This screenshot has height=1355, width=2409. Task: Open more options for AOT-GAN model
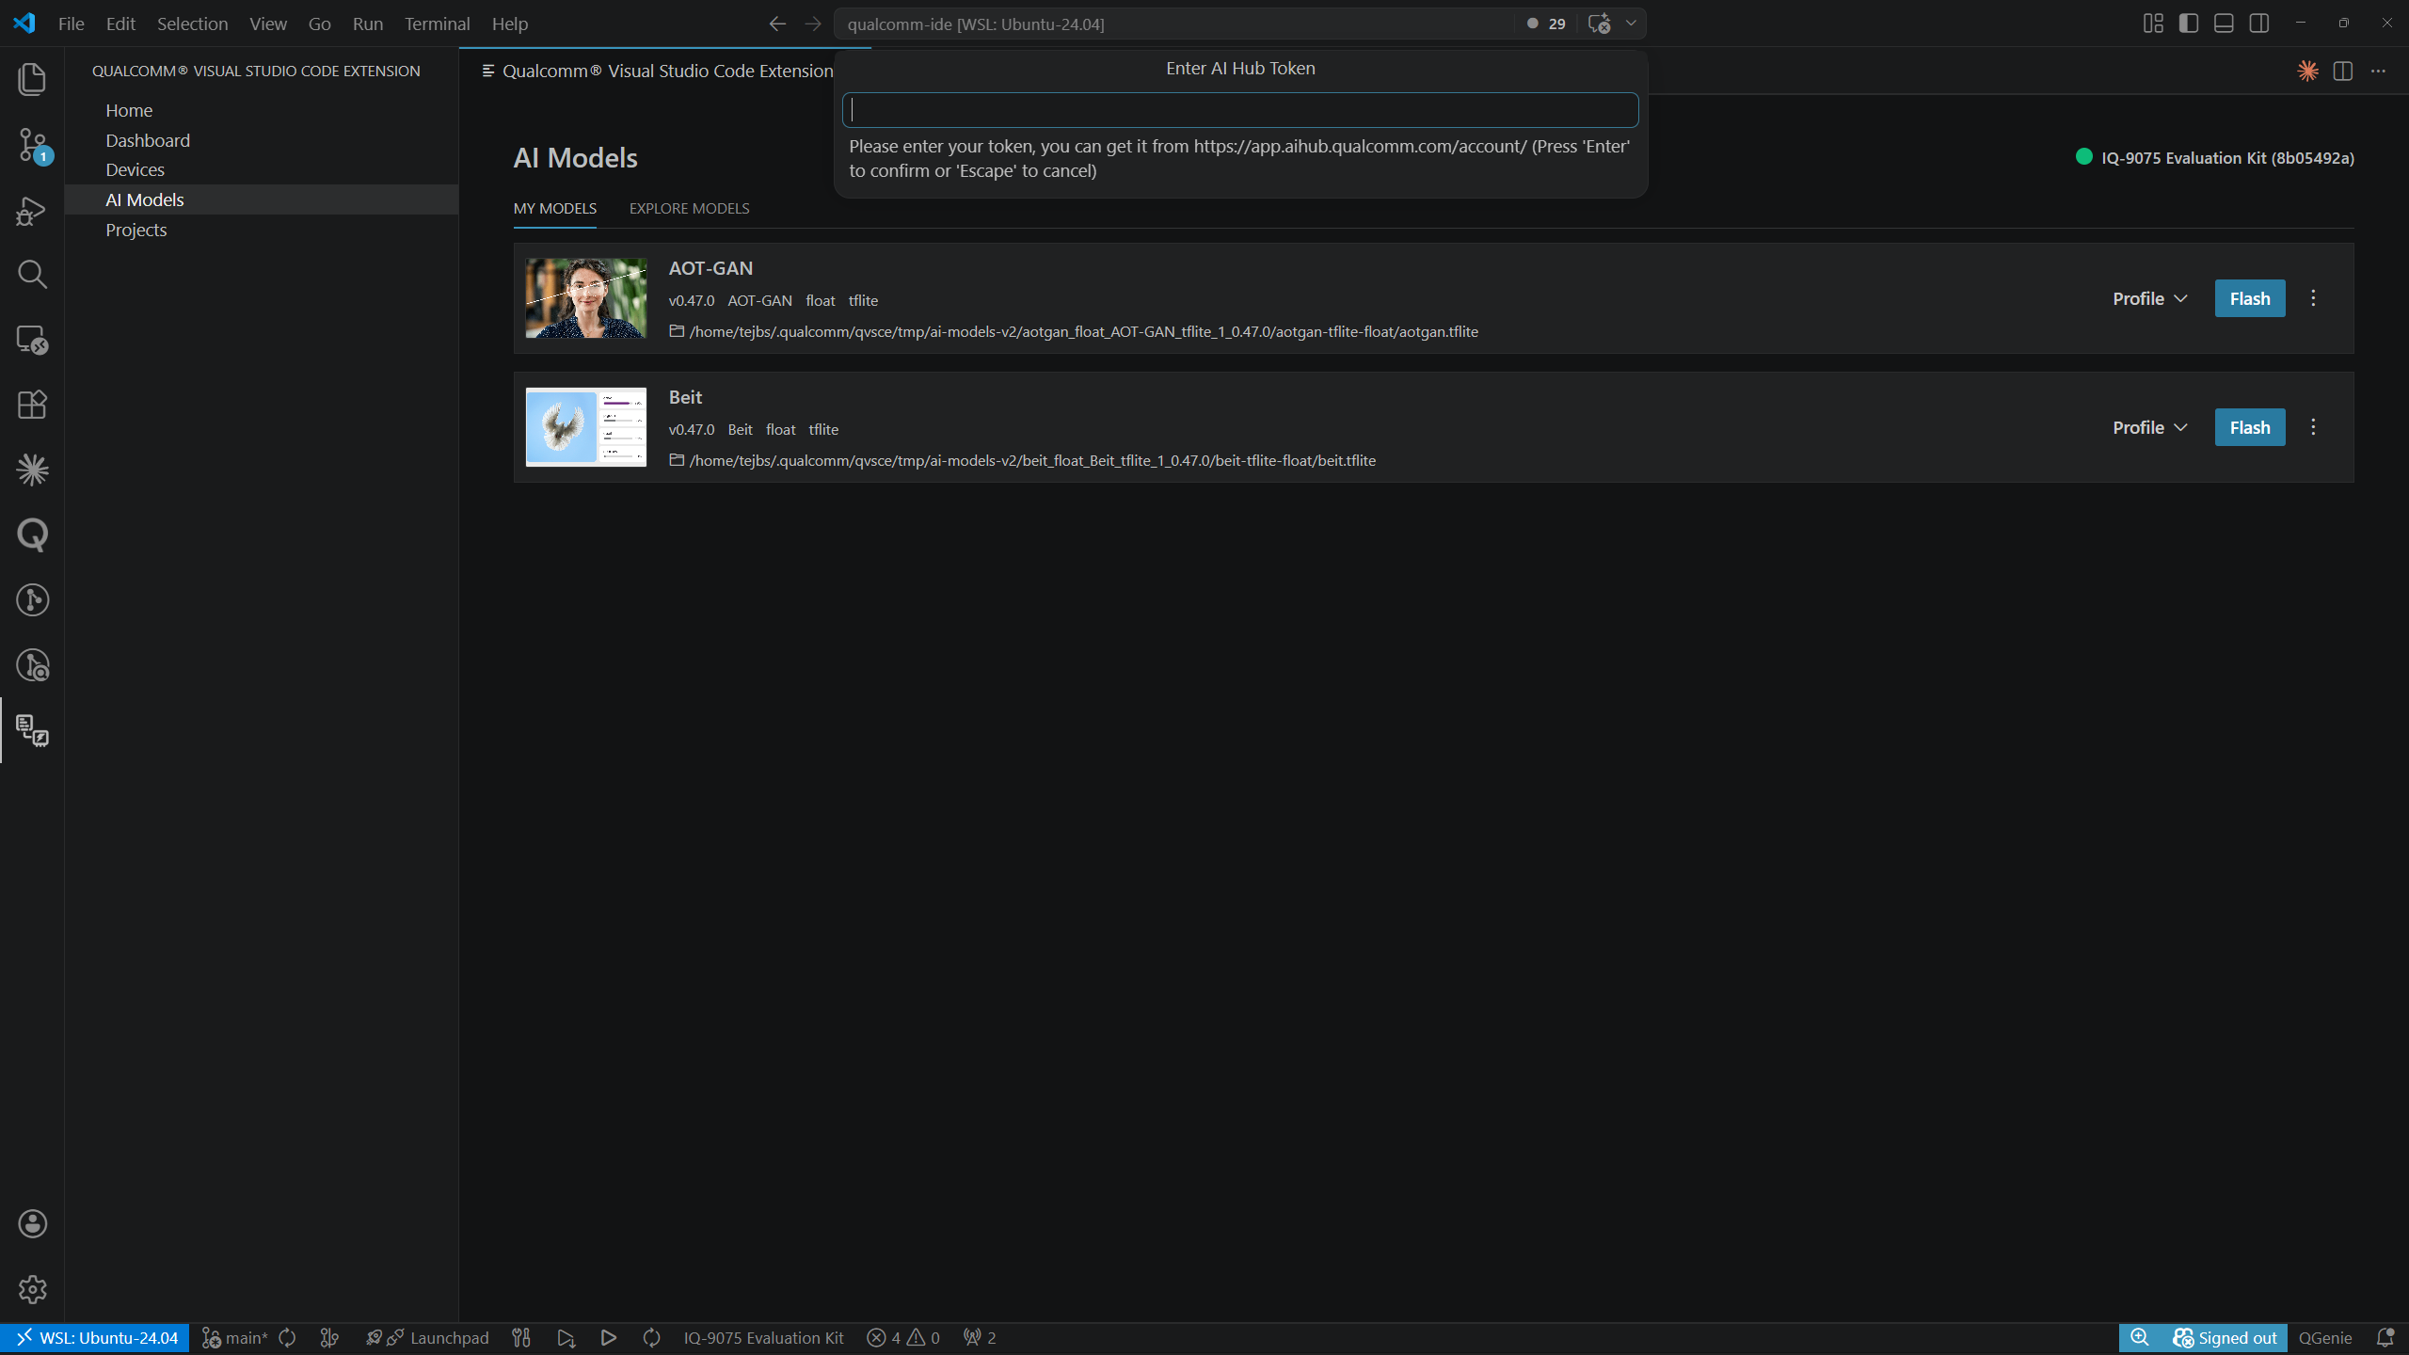click(2313, 298)
